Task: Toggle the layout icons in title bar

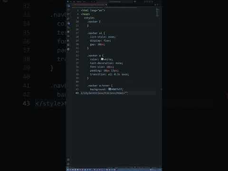Action: tap(149, 1)
